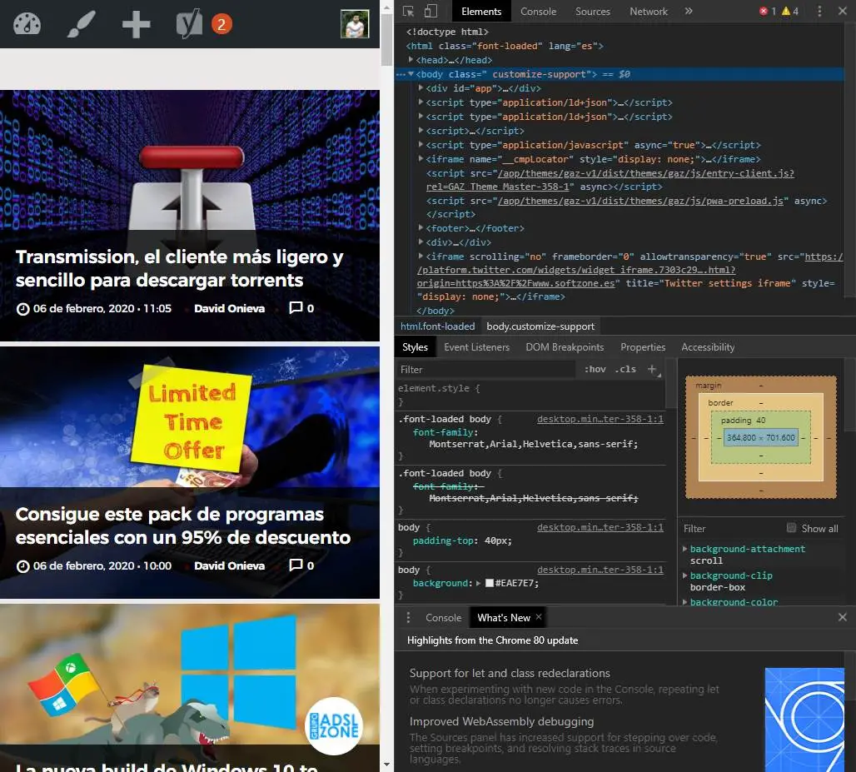Click the yellow warning count indicator
The width and height of the screenshot is (856, 772).
pos(790,11)
